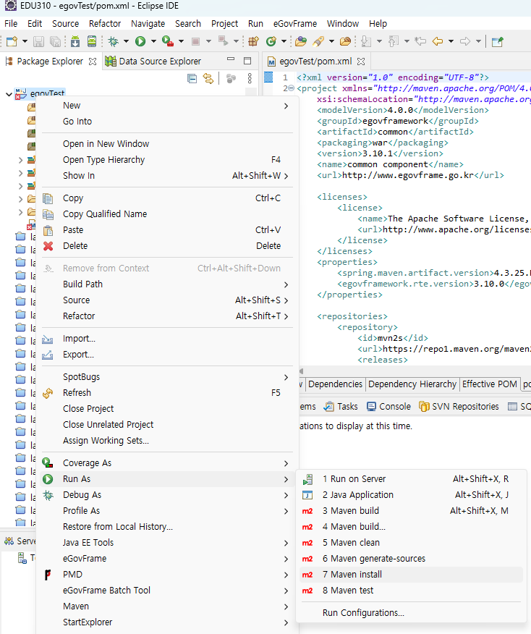Select 3 Maven build
531x634 pixels.
click(411, 511)
